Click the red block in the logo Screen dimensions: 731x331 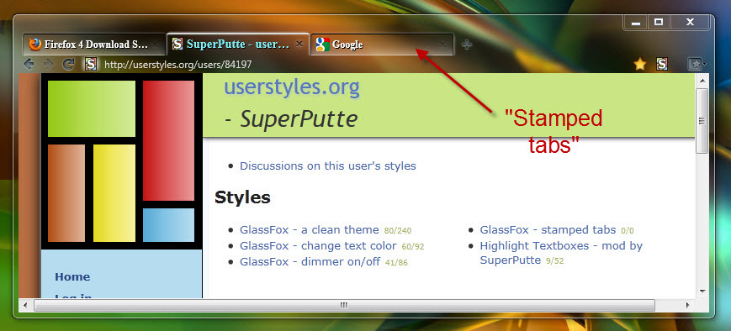coord(168,140)
